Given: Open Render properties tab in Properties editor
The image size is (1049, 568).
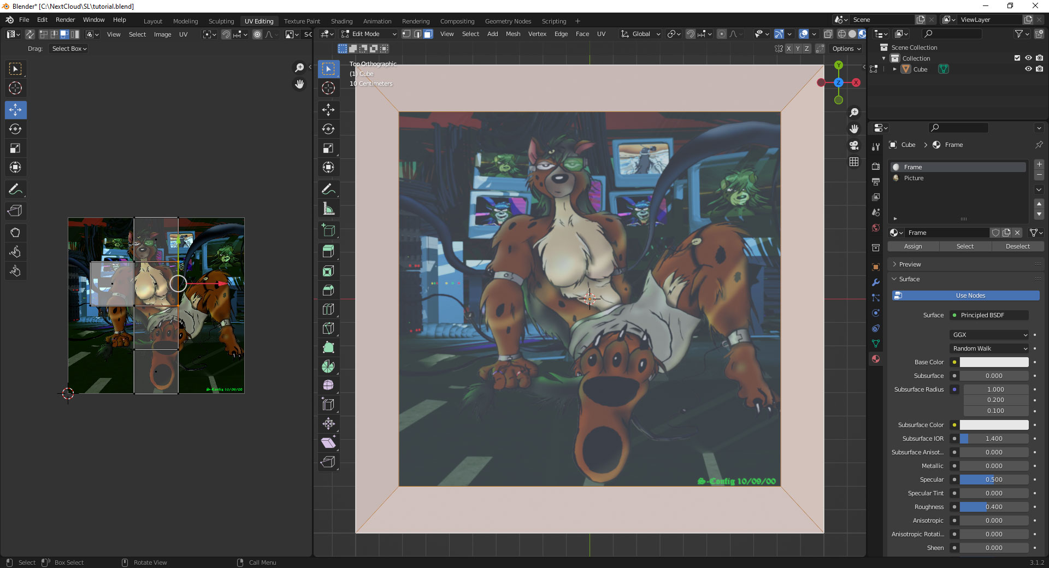Looking at the screenshot, I should click(x=876, y=166).
